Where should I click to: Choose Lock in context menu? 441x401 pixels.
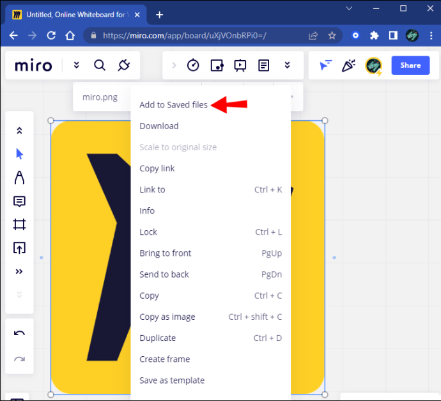pyautogui.click(x=211, y=232)
